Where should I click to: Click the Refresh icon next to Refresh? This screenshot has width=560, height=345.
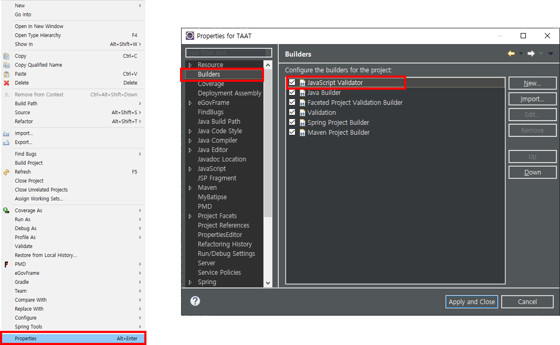coord(5,171)
